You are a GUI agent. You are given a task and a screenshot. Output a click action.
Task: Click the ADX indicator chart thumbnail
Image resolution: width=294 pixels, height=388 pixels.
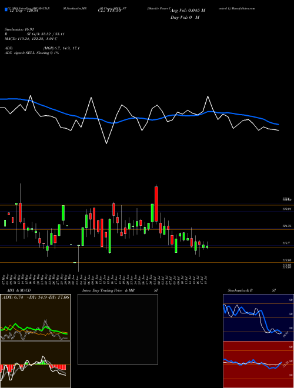[35, 317]
